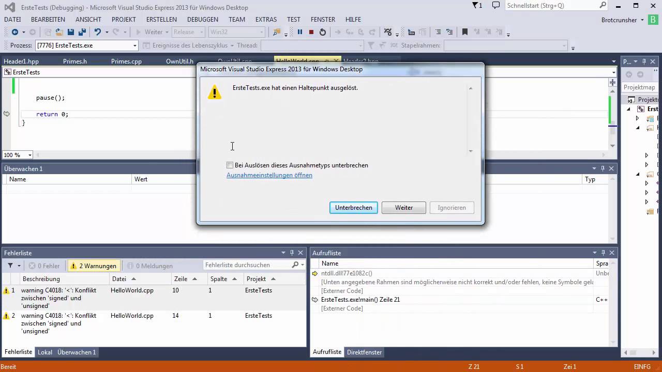
Task: Click the Ignorieren button
Action: 452,208
